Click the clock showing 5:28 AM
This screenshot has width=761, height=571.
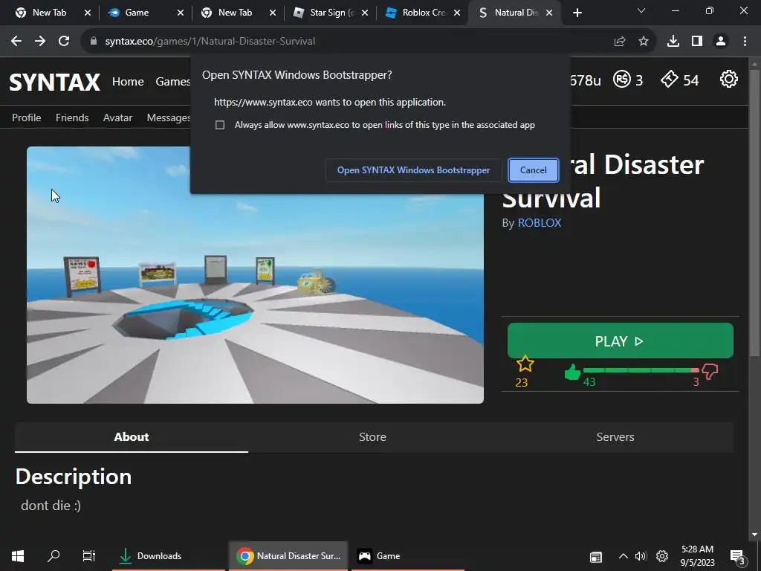697,556
